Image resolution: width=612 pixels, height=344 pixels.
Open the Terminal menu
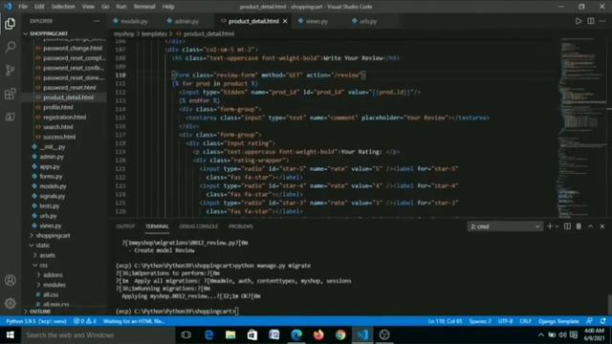(x=144, y=7)
